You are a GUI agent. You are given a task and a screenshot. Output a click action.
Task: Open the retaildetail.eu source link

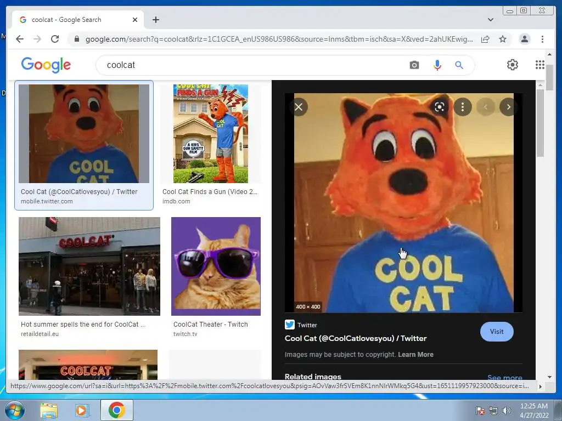(x=40, y=334)
